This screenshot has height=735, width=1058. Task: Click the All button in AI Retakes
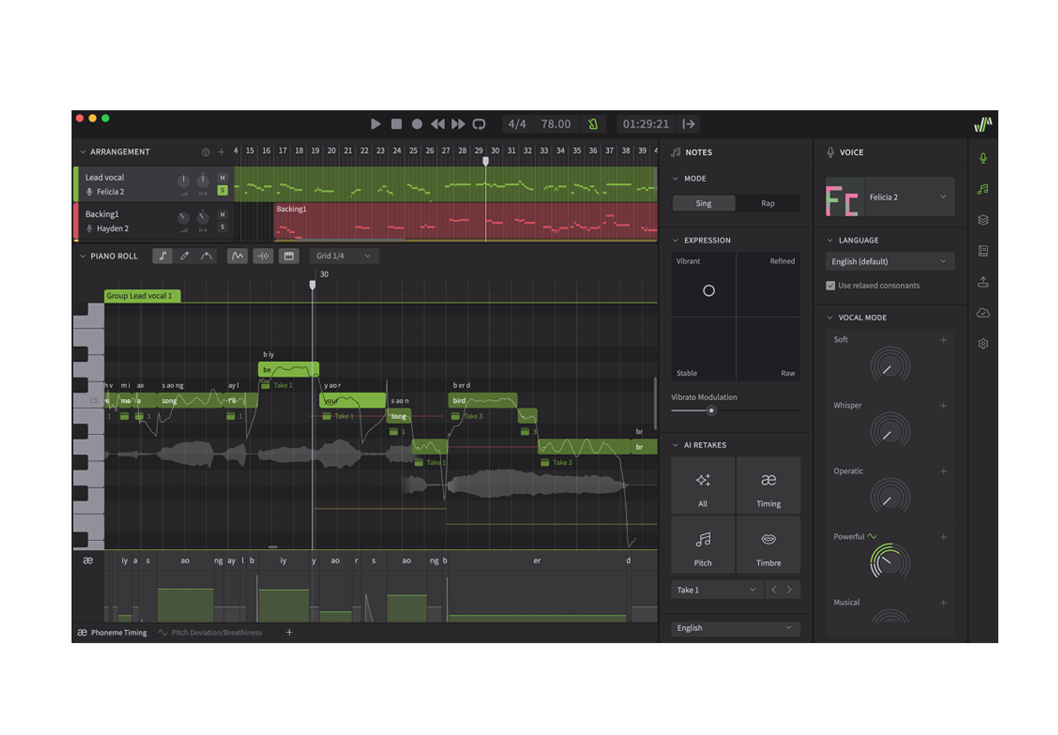pyautogui.click(x=702, y=486)
